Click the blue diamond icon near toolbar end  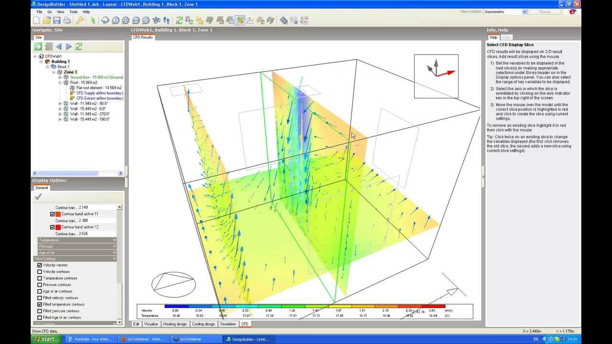[x=284, y=21]
